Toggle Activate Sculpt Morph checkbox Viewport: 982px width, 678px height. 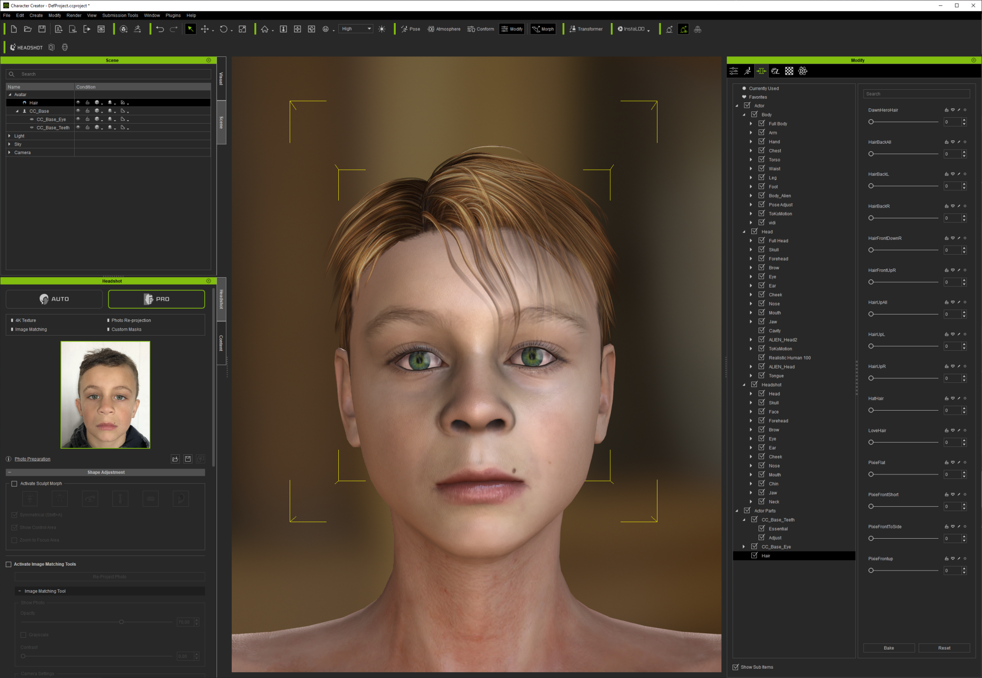14,484
